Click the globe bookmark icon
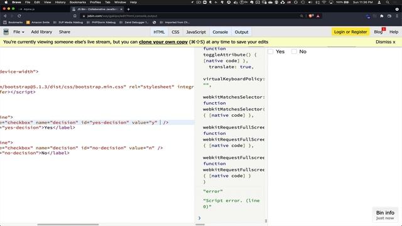 click(155, 23)
